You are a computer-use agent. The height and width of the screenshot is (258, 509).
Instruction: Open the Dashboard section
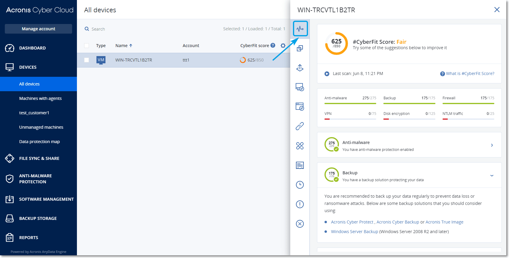pos(38,48)
